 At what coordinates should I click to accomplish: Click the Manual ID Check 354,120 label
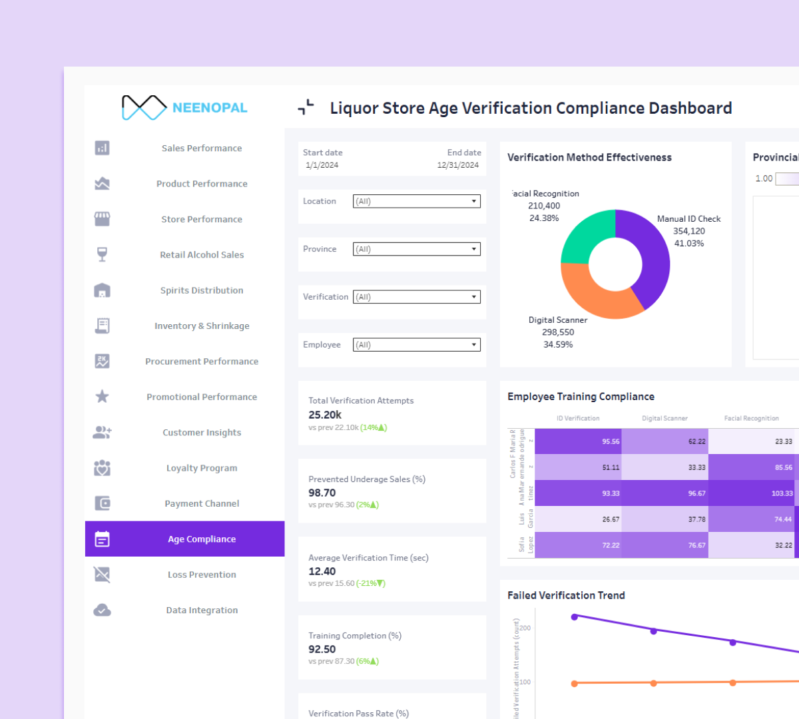(689, 231)
